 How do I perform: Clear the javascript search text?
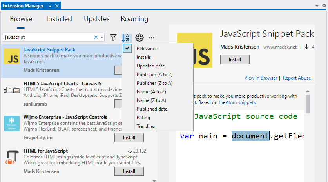coord(96,37)
